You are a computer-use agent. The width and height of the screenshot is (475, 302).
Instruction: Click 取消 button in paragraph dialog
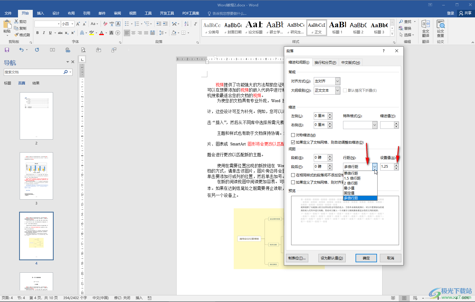pyautogui.click(x=390, y=258)
